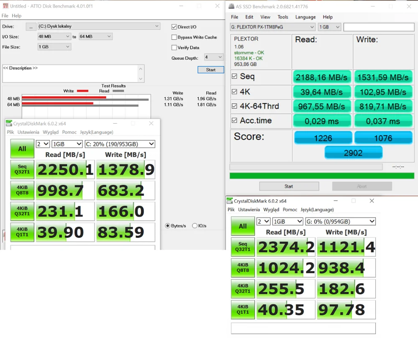Click the AS SSD Abort button

point(362,186)
